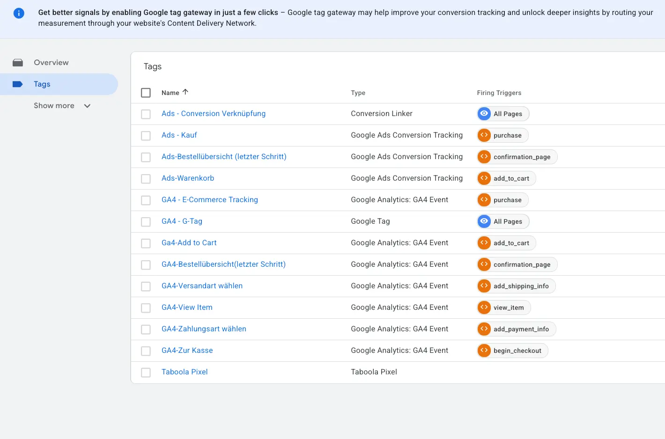Click the Tags label icon in sidebar
This screenshot has width=665, height=439.
[x=18, y=84]
